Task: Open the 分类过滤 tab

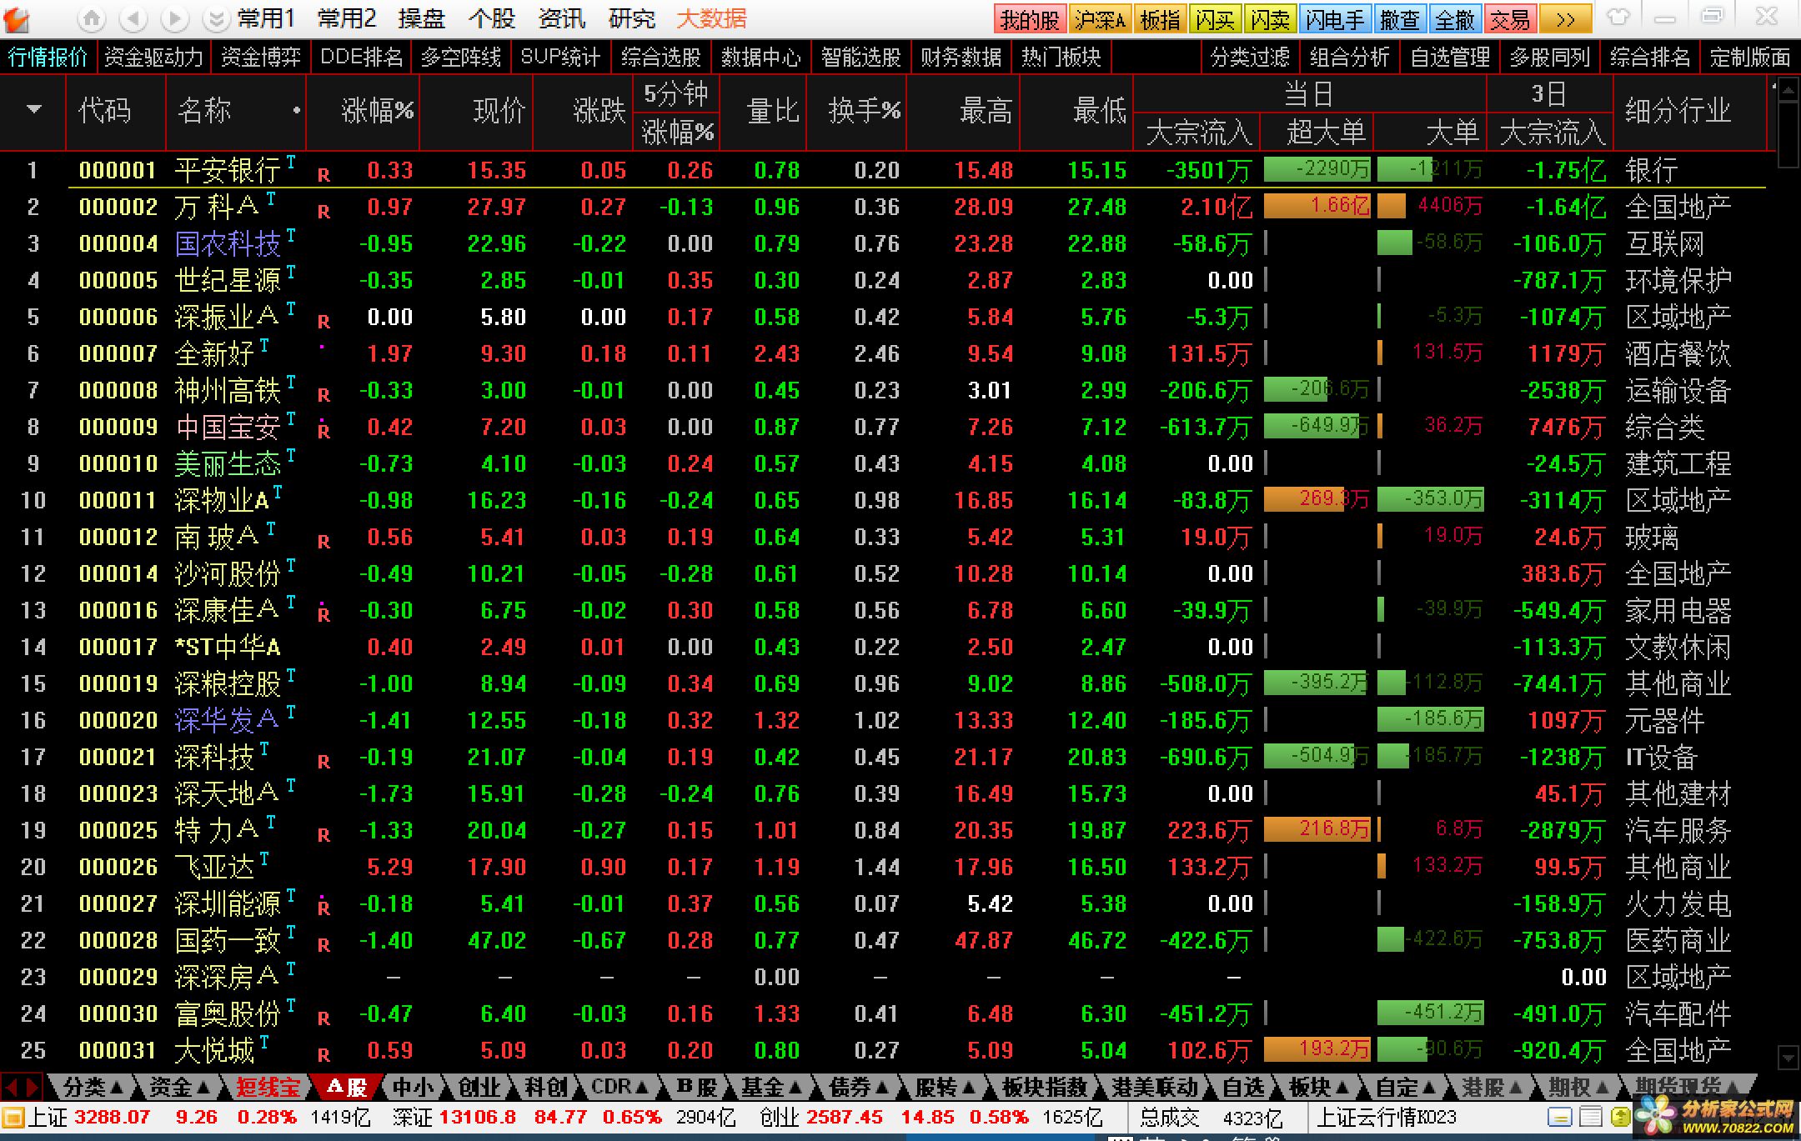Action: 1250,58
